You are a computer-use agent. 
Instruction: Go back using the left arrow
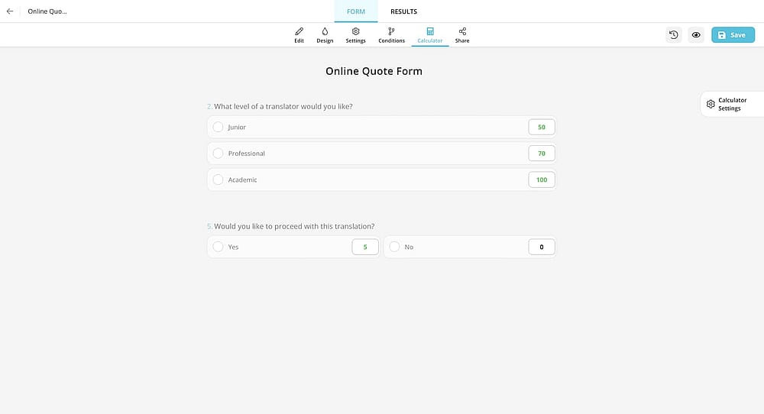point(10,11)
